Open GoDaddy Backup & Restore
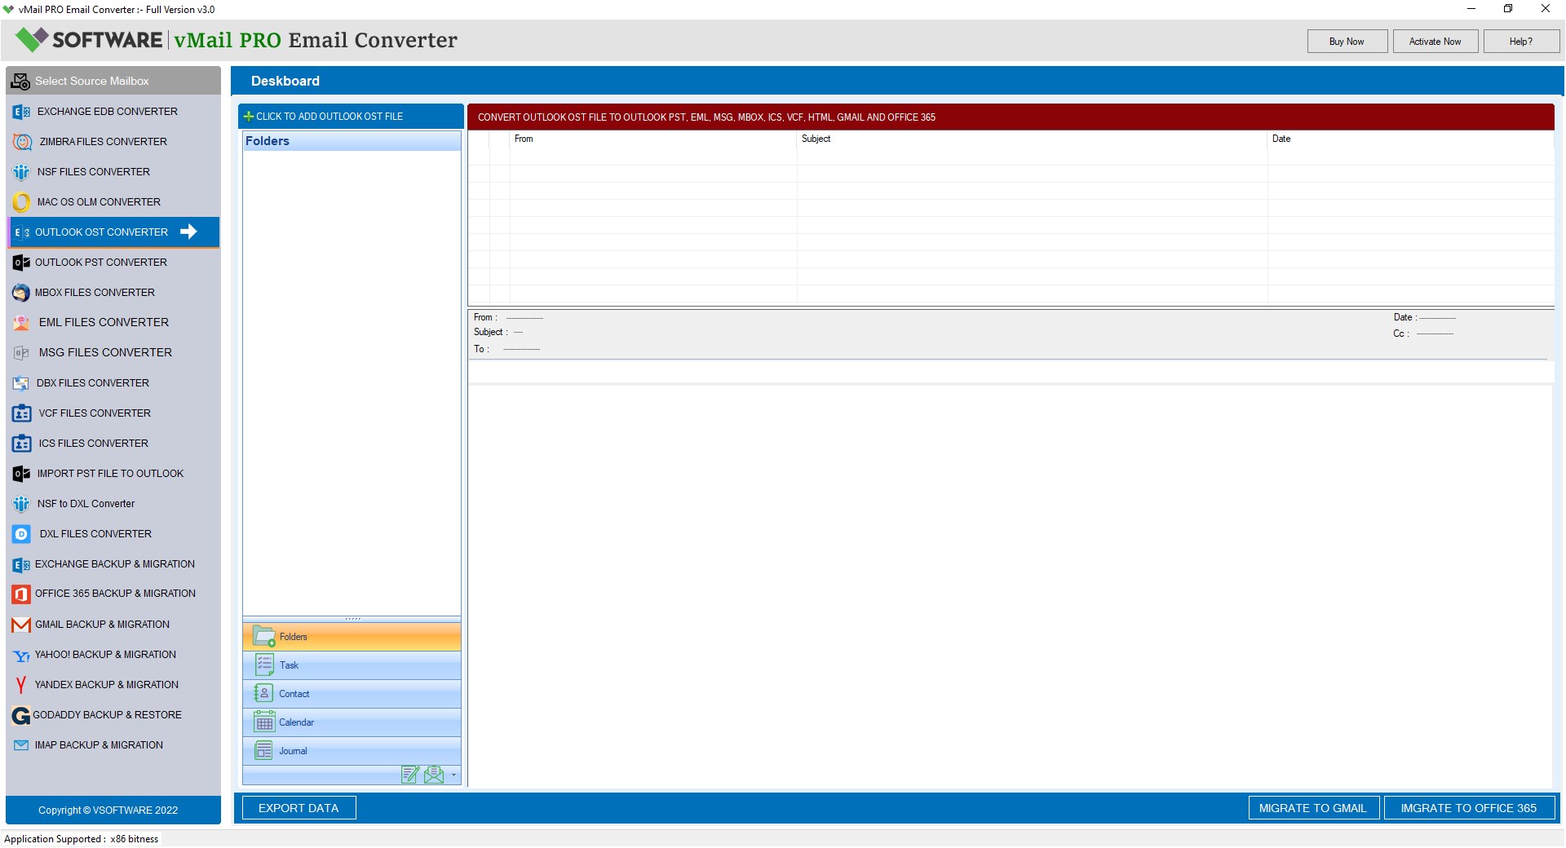Viewport: 1566px width, 848px height. click(113, 715)
